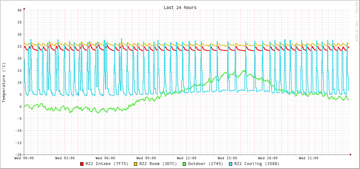Click the green Outdoor legend swatch
Screen dimensions: 360x169
(x=184, y=164)
